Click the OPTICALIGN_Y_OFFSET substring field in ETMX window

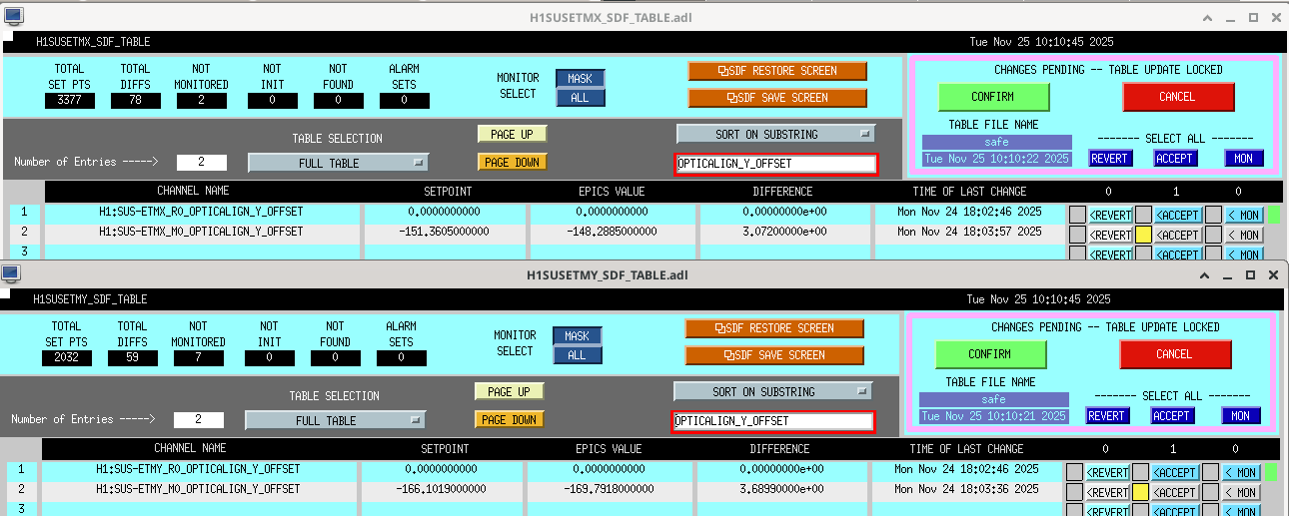pos(775,164)
